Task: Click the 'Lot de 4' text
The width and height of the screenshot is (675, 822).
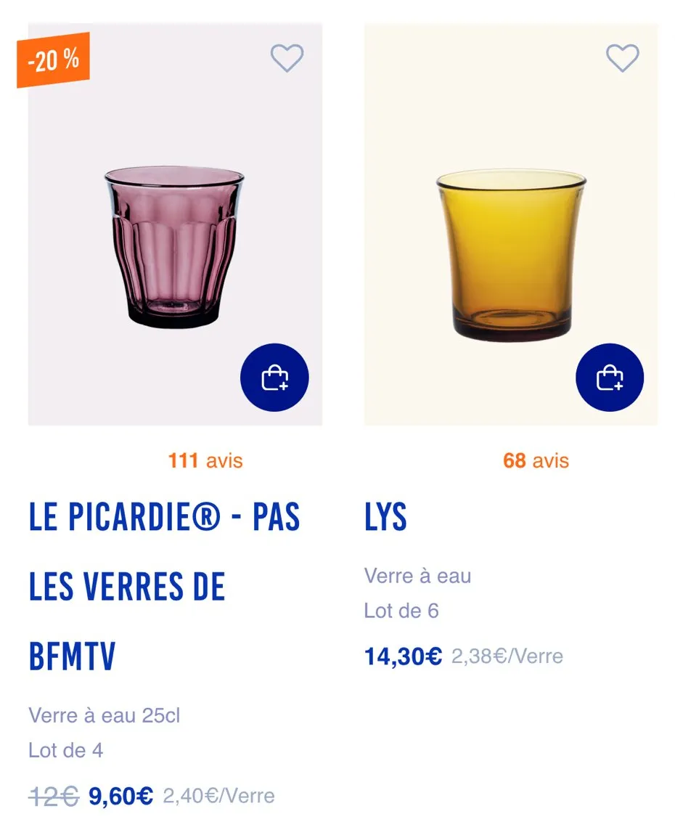Action: pos(66,750)
